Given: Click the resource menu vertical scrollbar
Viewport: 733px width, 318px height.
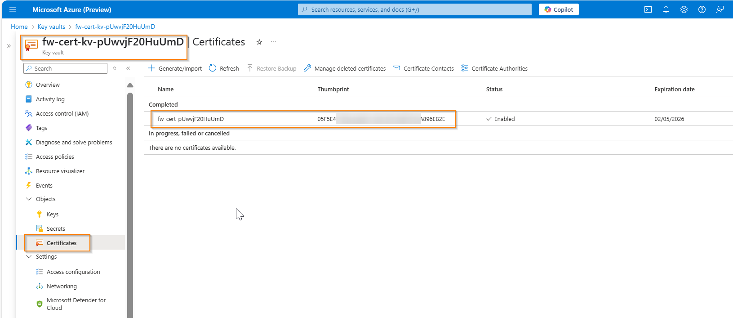Looking at the screenshot, I should pyautogui.click(x=130, y=205).
